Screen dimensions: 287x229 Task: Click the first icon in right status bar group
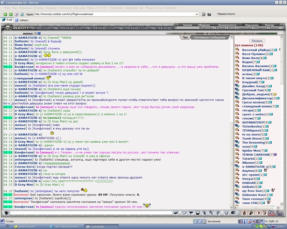tap(240, 221)
